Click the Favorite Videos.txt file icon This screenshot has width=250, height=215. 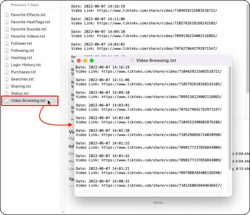tap(7, 36)
